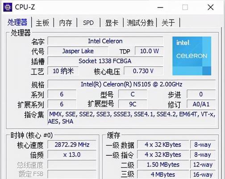Viewport: 225px width, 179px height.
Task: Close the CPU-Z window
Action: coord(211,7)
